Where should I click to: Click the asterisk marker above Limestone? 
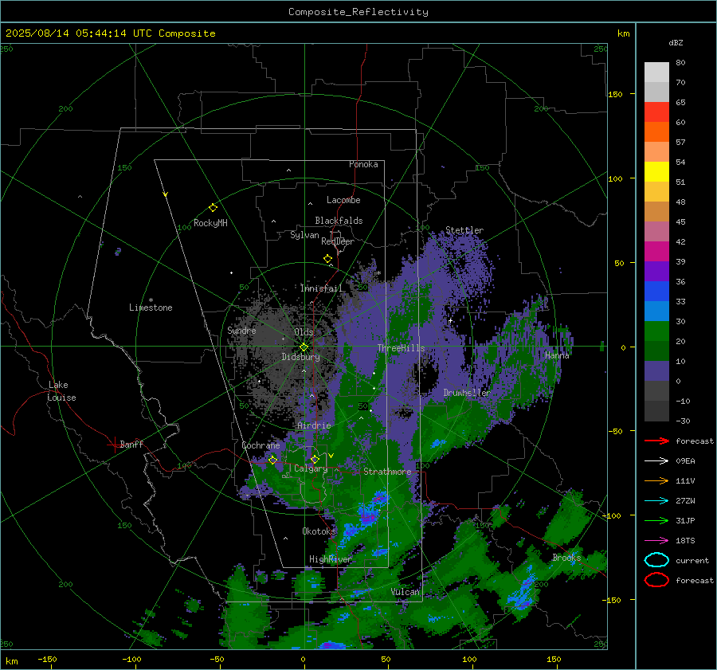151,300
